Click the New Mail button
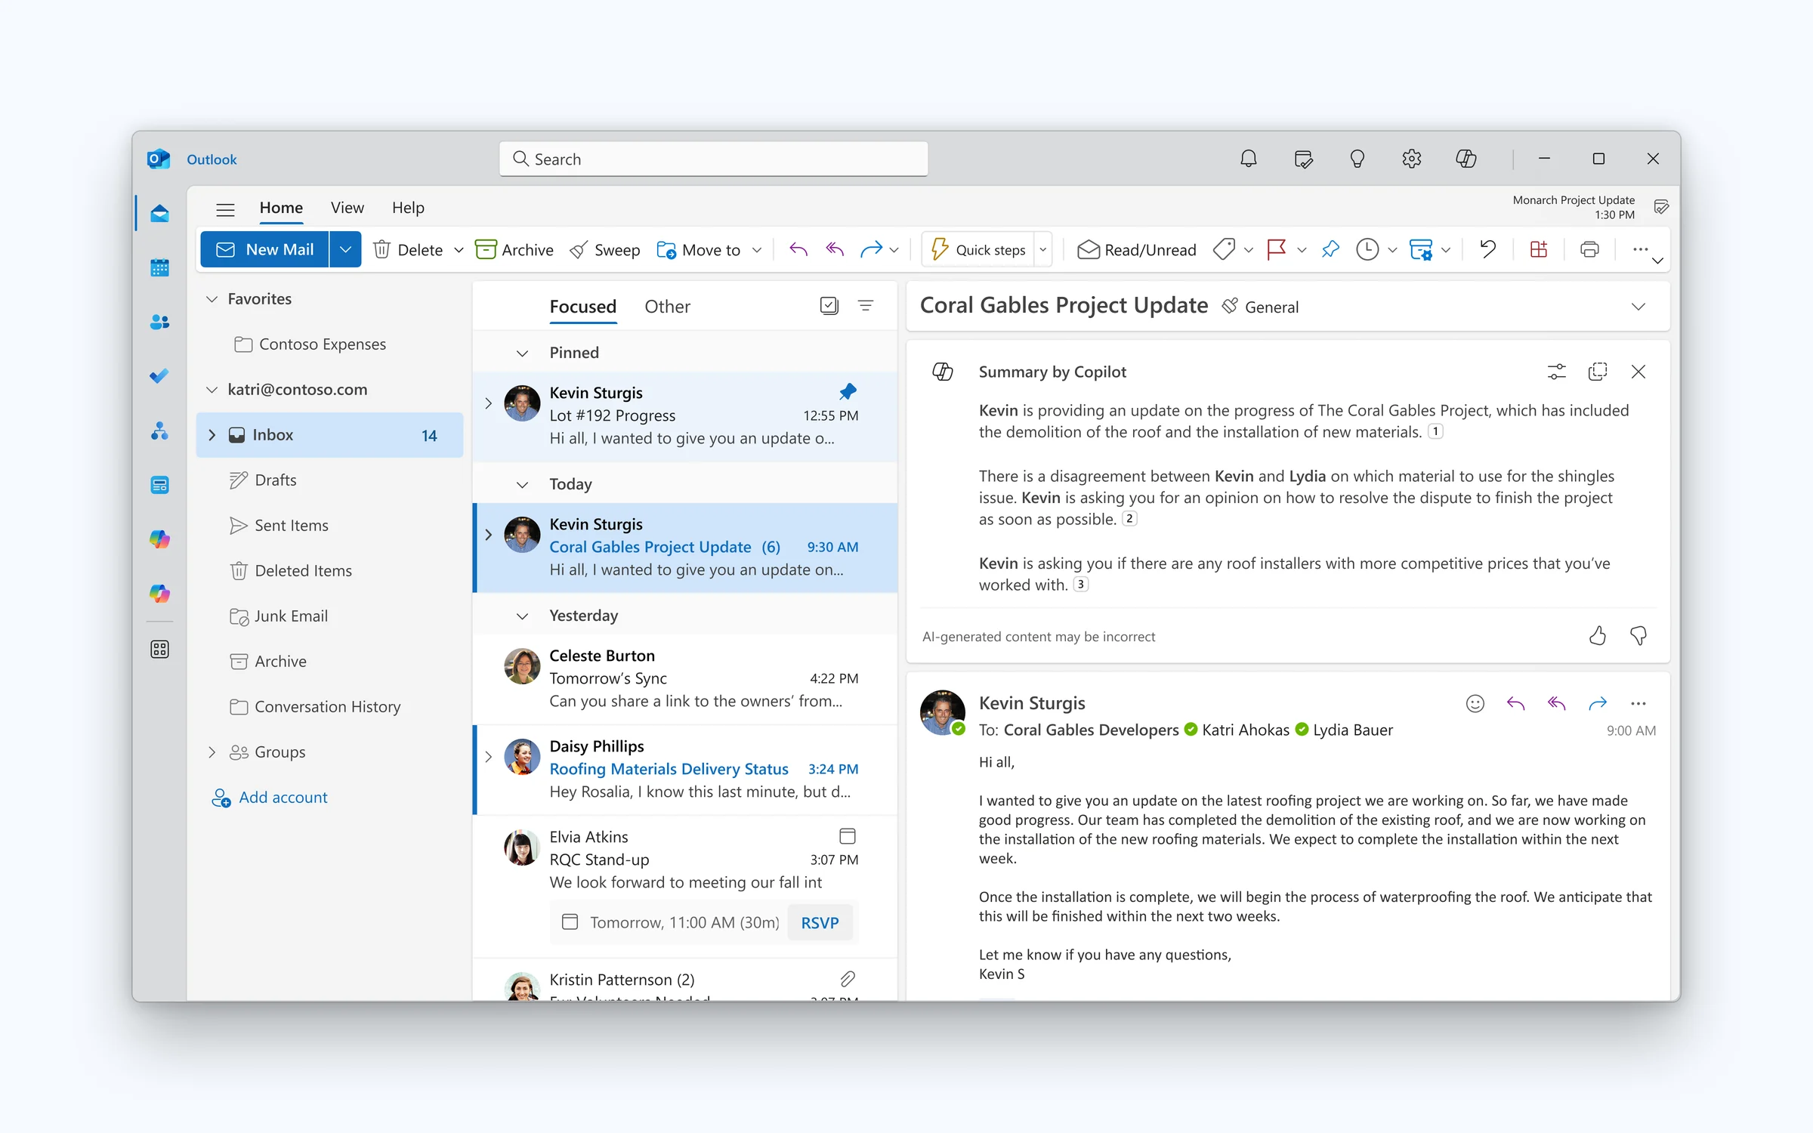The height and width of the screenshot is (1133, 1813). [264, 249]
